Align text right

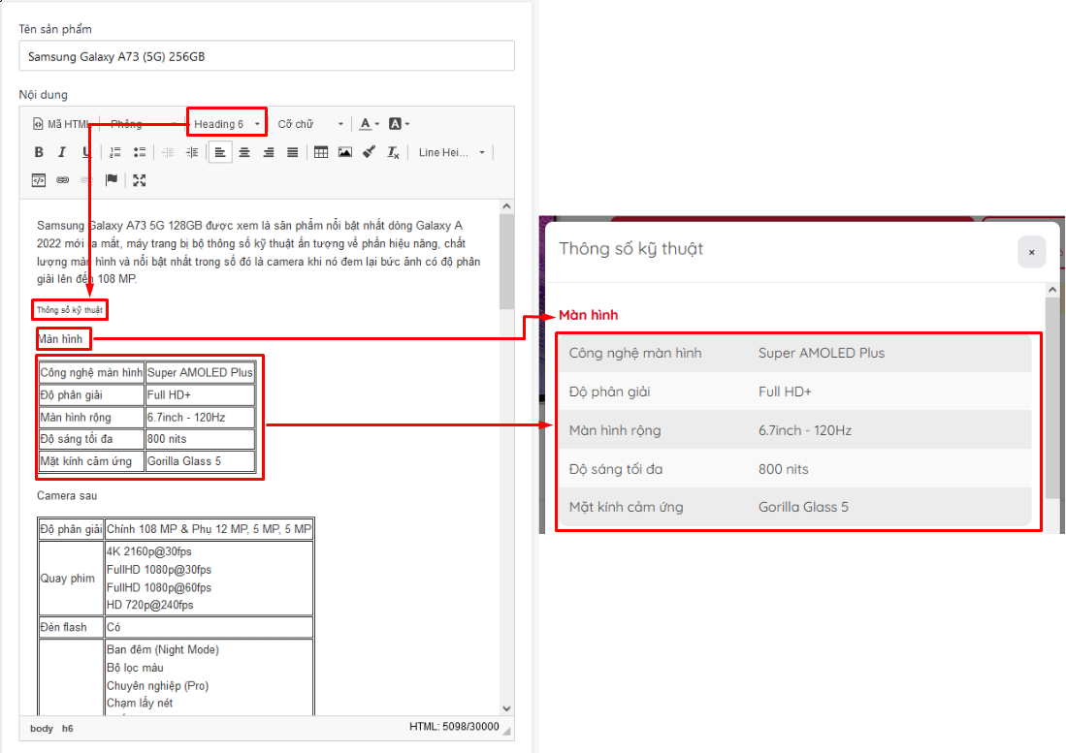[269, 152]
